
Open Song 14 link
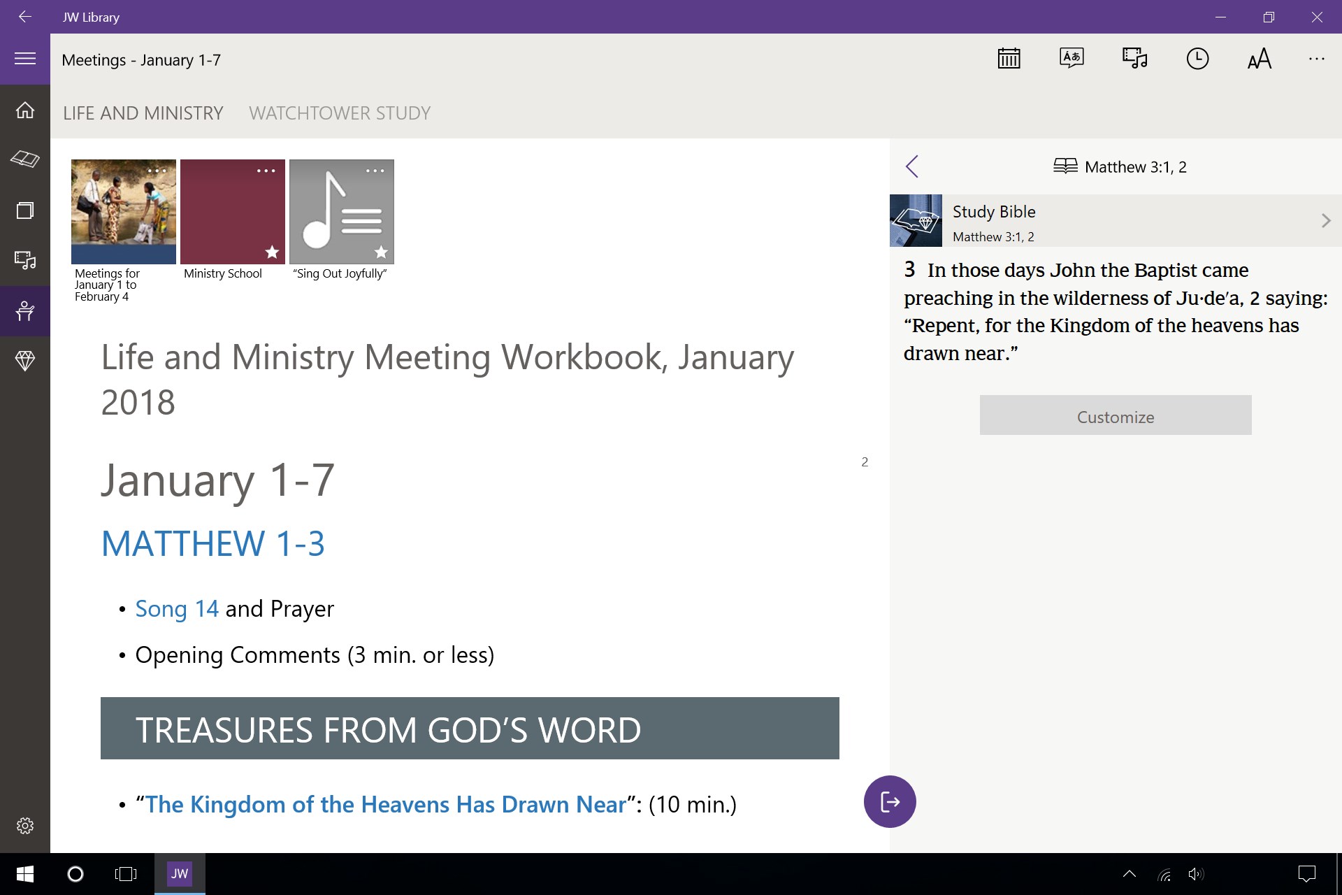pyautogui.click(x=177, y=609)
